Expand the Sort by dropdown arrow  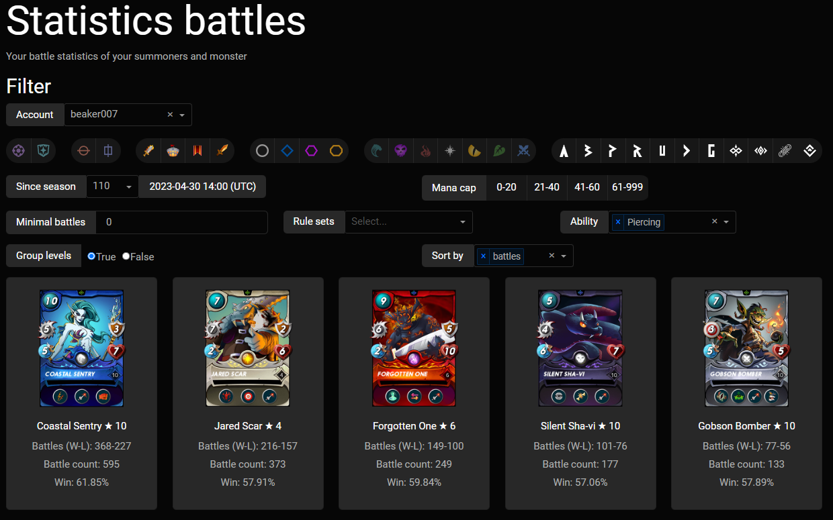pyautogui.click(x=564, y=256)
